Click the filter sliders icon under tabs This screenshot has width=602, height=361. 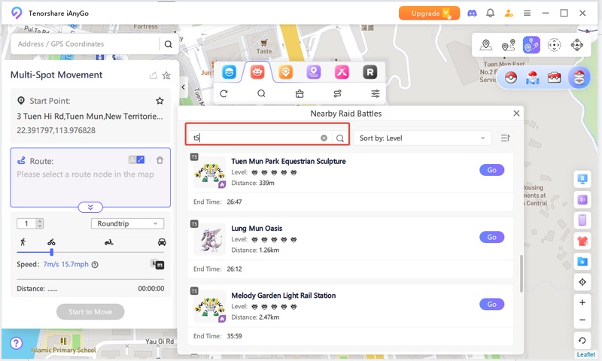[x=375, y=93]
